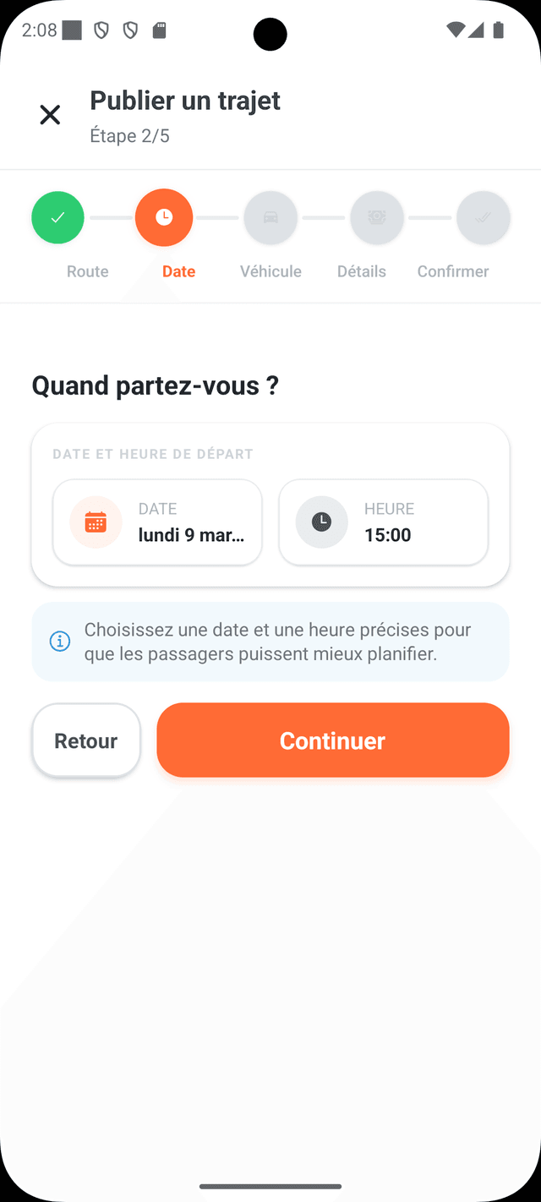Click the Véhicule step car icon
541x1202 pixels.
click(270, 217)
